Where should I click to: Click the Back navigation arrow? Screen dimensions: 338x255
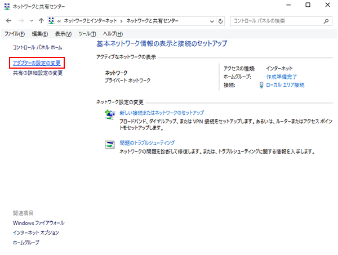(x=7, y=21)
